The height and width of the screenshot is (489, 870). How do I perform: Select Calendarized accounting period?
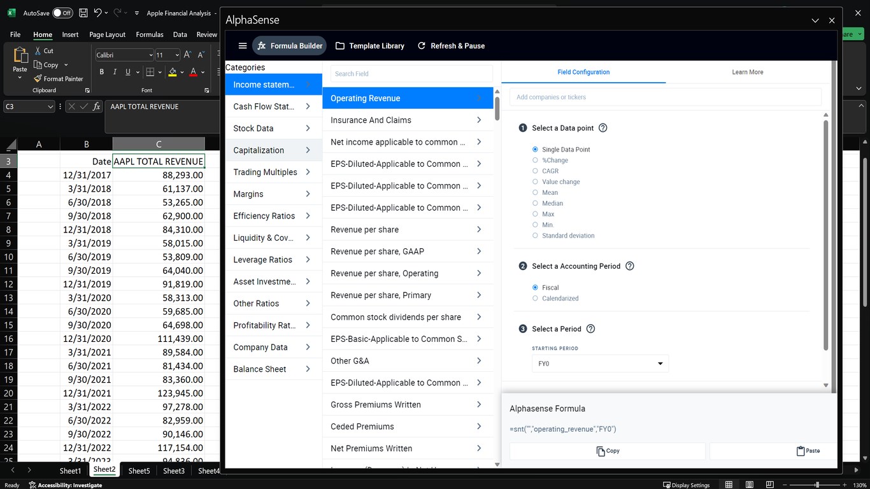535,299
